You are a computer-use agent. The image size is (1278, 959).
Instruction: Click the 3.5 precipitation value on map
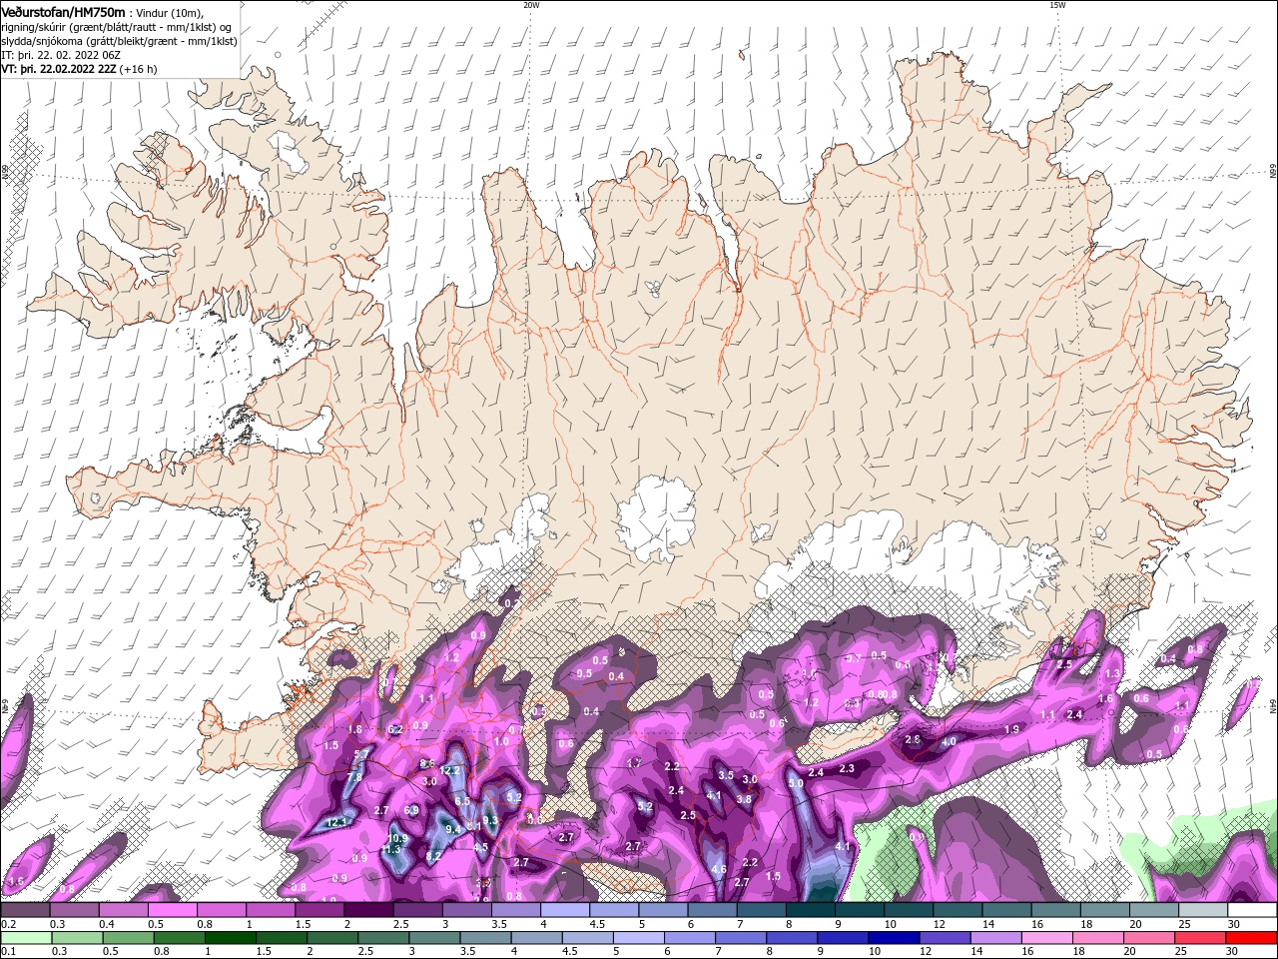coord(726,775)
